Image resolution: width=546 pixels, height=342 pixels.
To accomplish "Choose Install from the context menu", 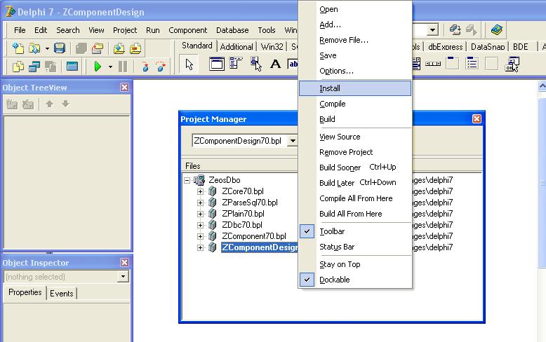I will [x=330, y=88].
